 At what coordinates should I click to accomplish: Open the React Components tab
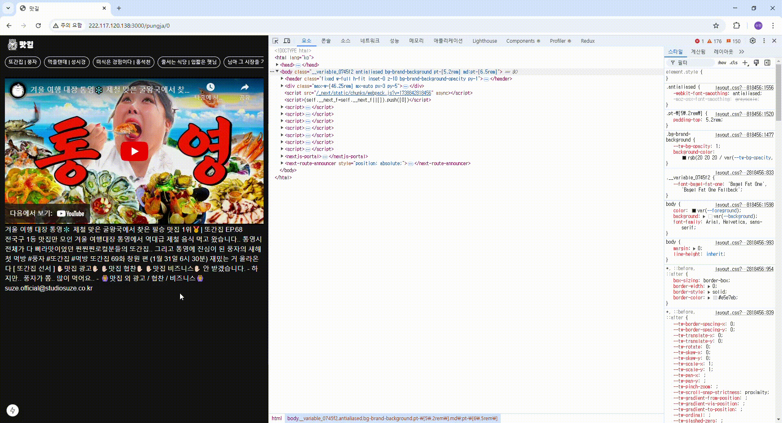523,41
